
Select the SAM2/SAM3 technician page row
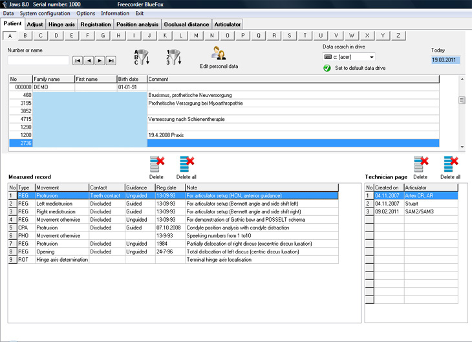click(x=411, y=211)
